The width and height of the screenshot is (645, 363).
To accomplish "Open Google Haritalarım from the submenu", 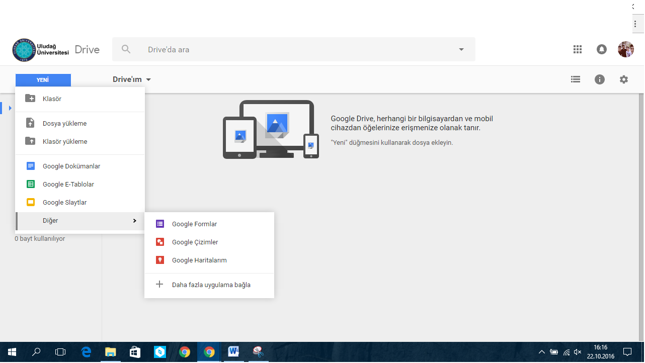I will click(209, 260).
